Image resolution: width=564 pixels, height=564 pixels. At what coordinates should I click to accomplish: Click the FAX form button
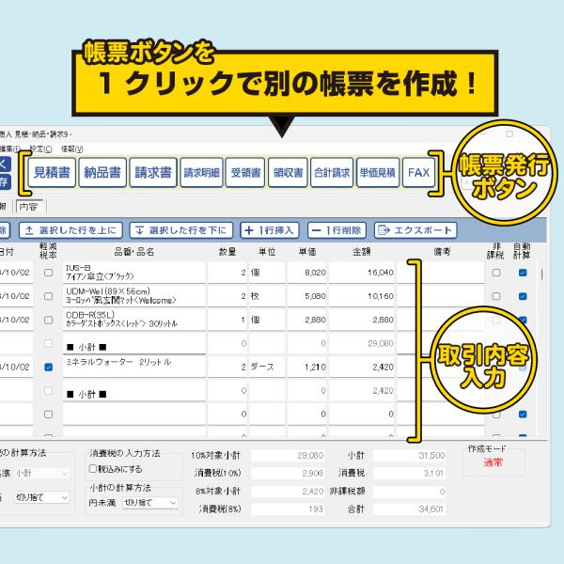(417, 173)
